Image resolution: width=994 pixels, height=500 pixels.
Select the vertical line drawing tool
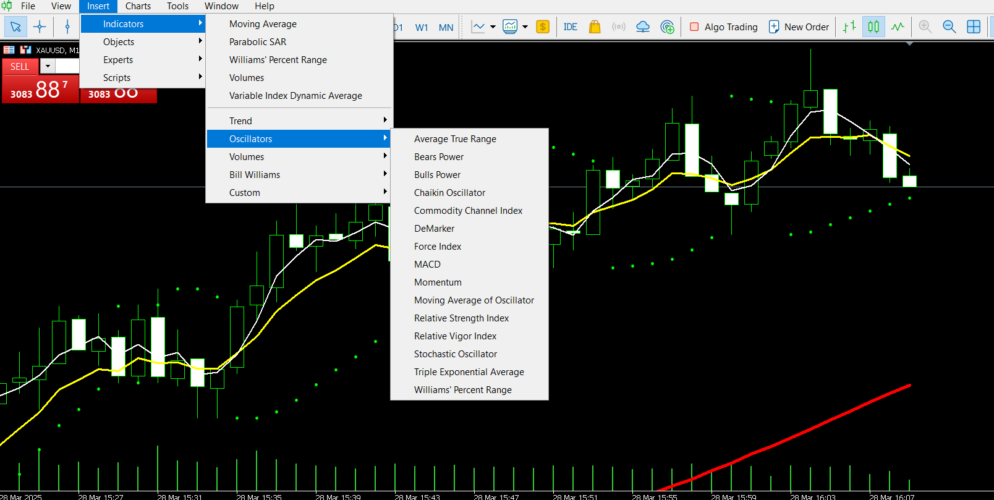(67, 27)
